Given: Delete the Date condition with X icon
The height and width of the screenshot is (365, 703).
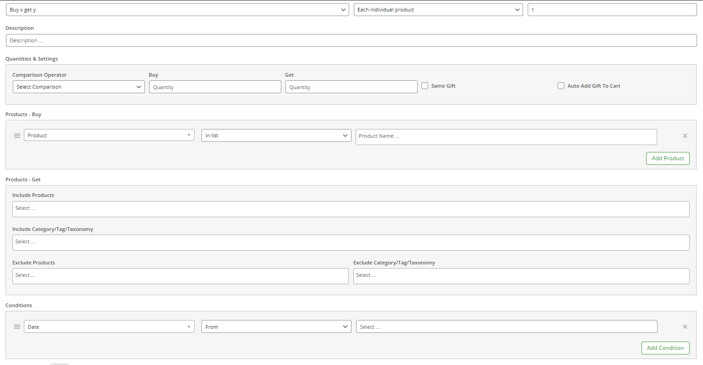Looking at the screenshot, I should (685, 327).
